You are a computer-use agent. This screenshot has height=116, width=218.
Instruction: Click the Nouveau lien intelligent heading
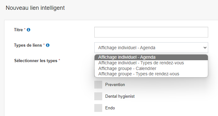coord(35,8)
